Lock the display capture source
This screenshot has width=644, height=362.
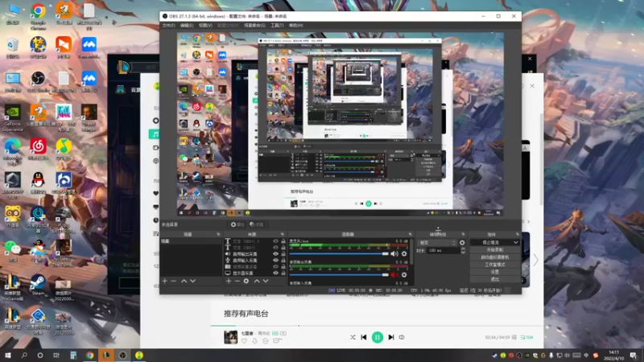coord(283,273)
